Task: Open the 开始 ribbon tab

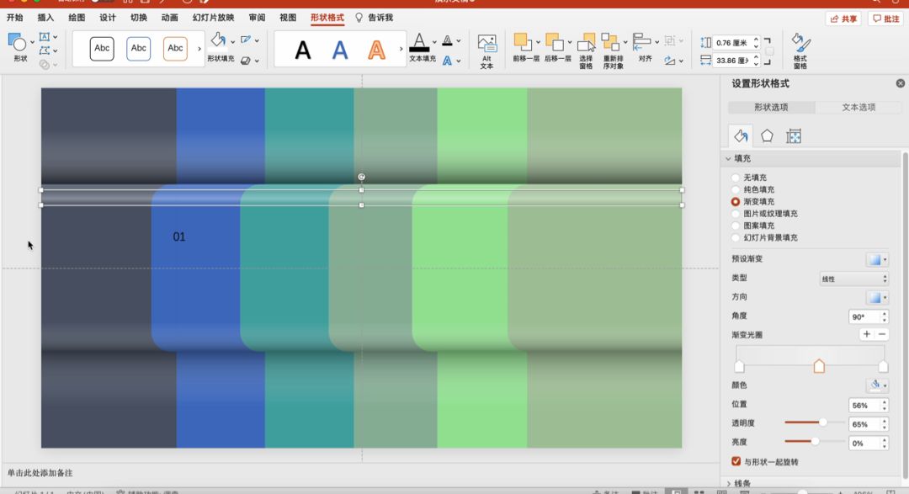Action: click(x=14, y=18)
